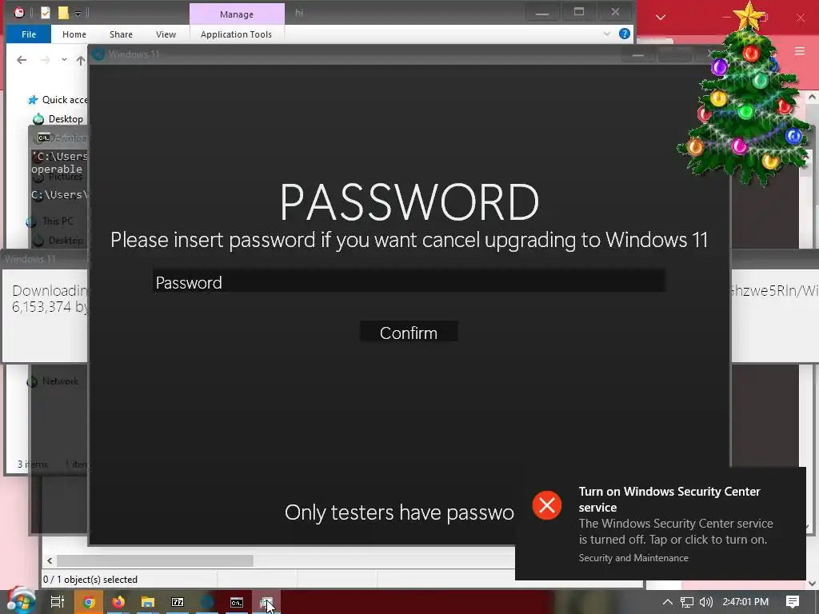Open the recent locations dropdown arrow
This screenshot has height=614, width=819.
coord(64,60)
